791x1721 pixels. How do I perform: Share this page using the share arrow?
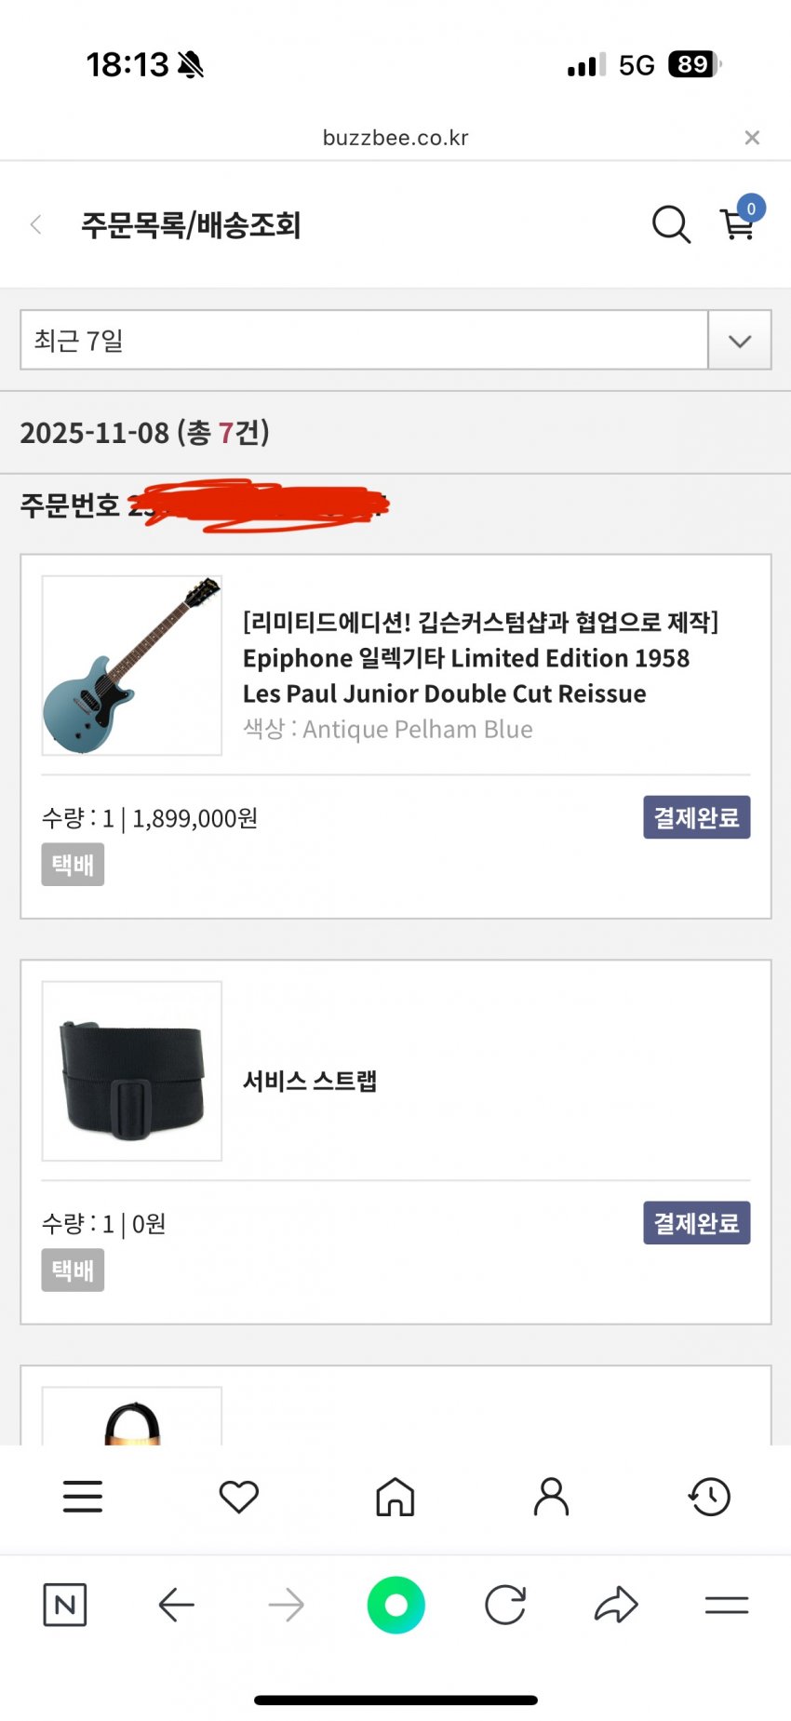click(615, 1605)
